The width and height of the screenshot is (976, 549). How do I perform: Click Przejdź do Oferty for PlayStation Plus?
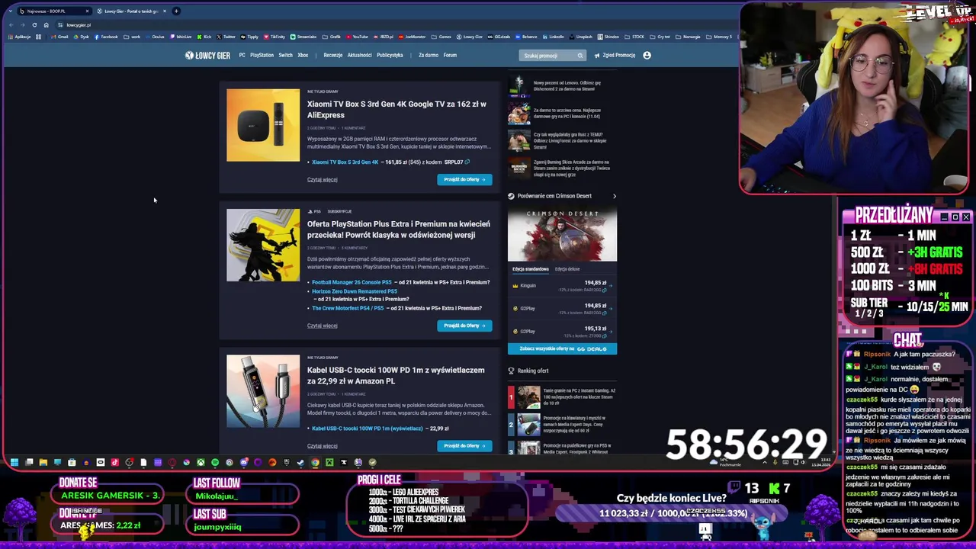464,326
